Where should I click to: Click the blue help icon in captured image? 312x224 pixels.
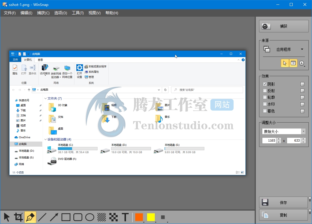[243, 60]
